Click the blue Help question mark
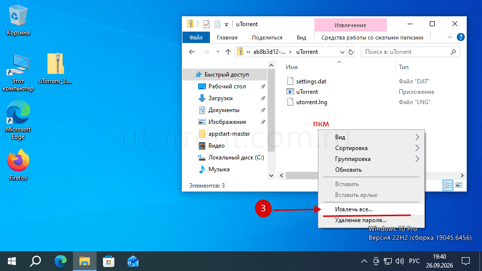Viewport: 482px width, 271px height. tap(460, 37)
